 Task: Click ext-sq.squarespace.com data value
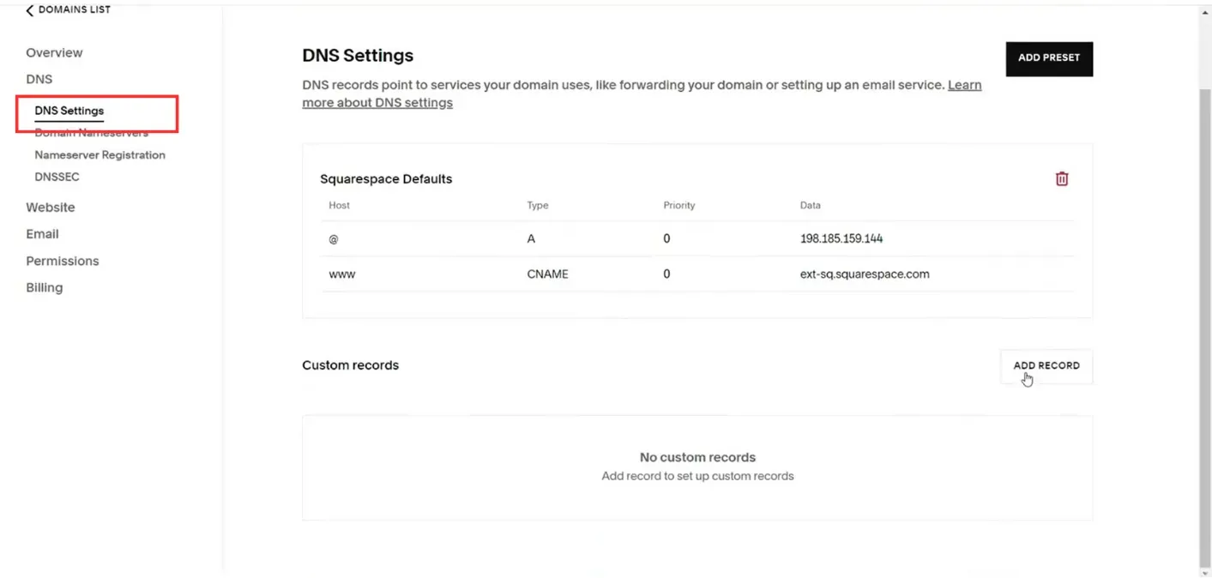(865, 274)
